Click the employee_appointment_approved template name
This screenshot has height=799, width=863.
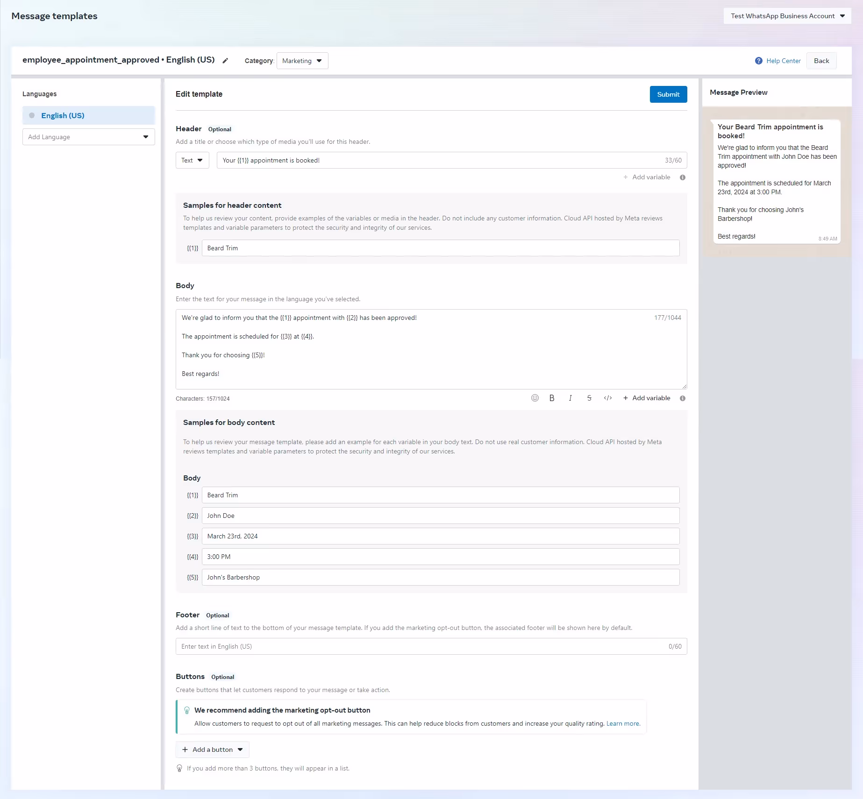click(91, 60)
